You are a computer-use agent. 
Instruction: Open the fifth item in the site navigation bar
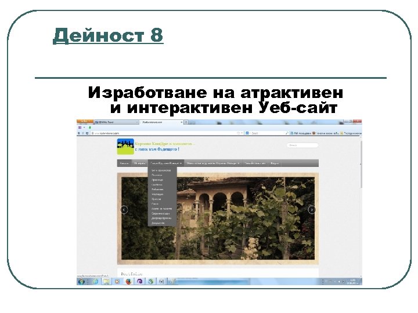pyautogui.click(x=255, y=163)
